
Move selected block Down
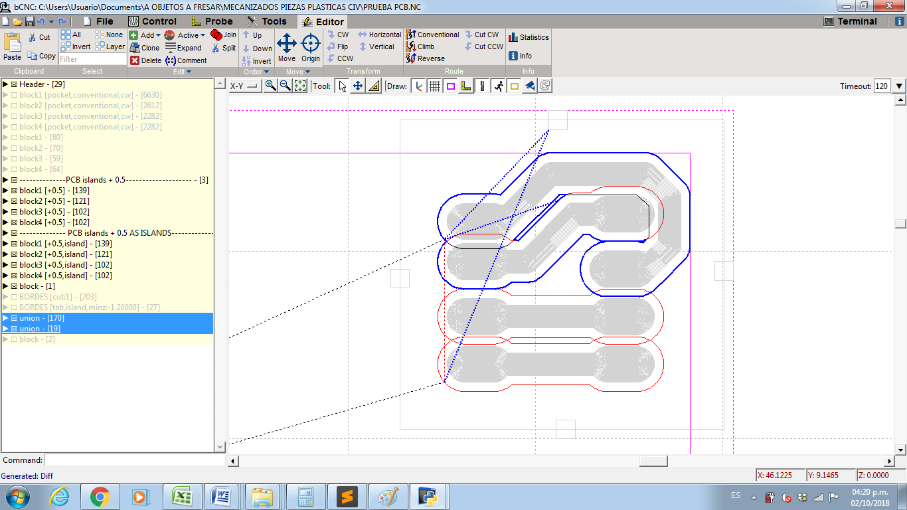(x=257, y=48)
